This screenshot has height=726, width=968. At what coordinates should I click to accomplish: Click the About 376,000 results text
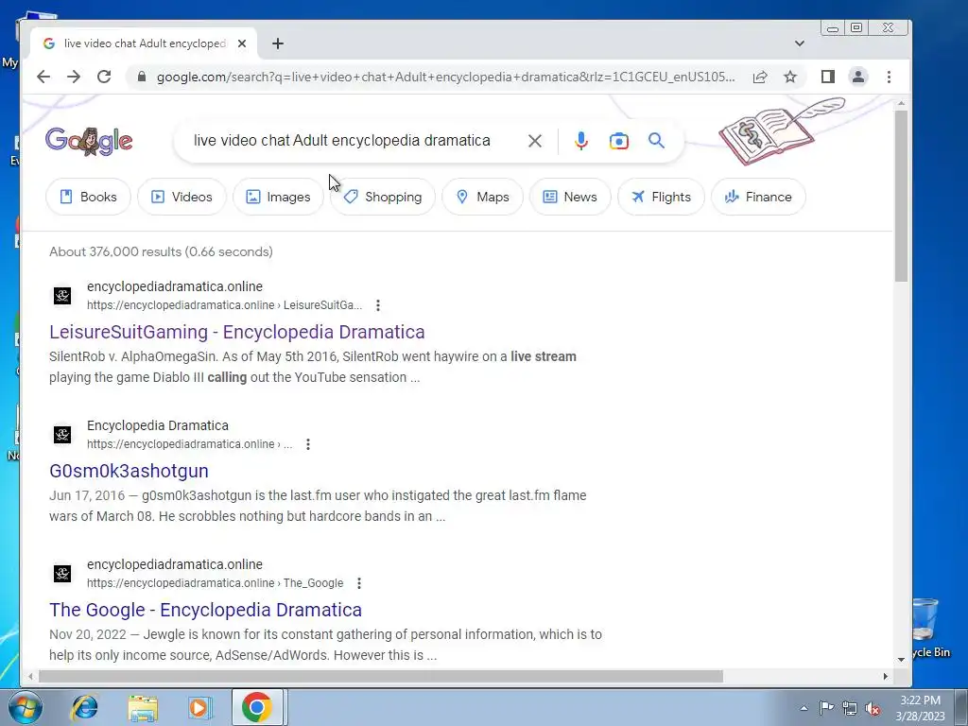point(161,251)
